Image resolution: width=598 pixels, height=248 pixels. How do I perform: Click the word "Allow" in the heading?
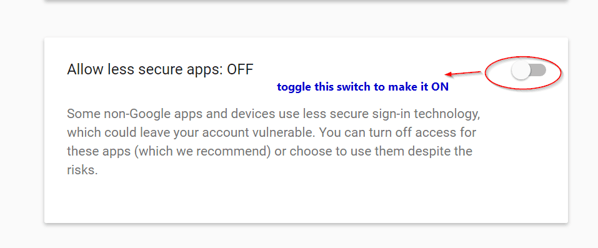(84, 70)
